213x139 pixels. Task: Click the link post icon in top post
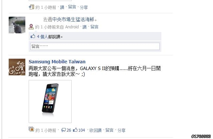[31, 7]
